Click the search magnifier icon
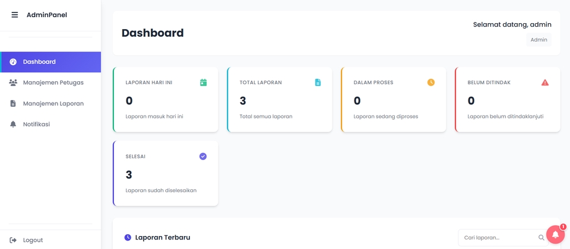 [541, 238]
